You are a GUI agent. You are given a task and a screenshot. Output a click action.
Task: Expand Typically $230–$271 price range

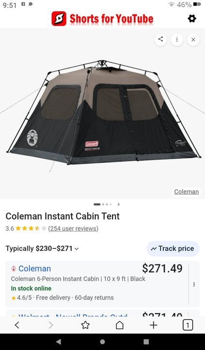pos(42,248)
